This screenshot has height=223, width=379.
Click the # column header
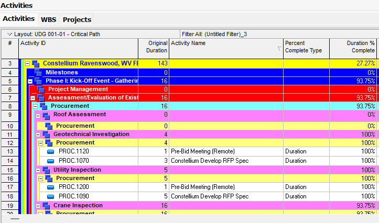[10, 49]
